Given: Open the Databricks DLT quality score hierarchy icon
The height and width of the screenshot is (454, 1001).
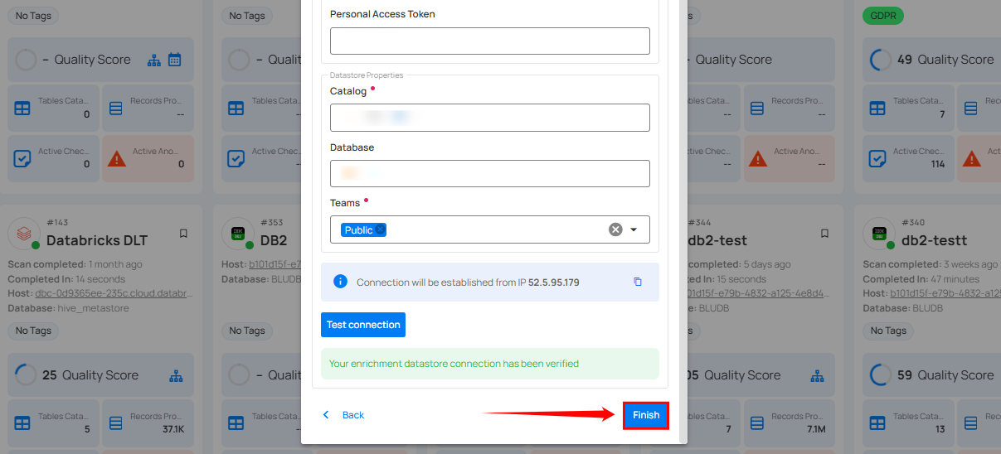Looking at the screenshot, I should 176,375.
